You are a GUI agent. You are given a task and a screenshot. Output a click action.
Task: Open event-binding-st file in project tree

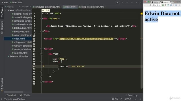click(21, 35)
